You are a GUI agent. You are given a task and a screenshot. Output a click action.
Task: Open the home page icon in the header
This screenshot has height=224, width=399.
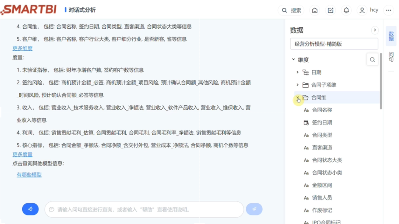315,10
